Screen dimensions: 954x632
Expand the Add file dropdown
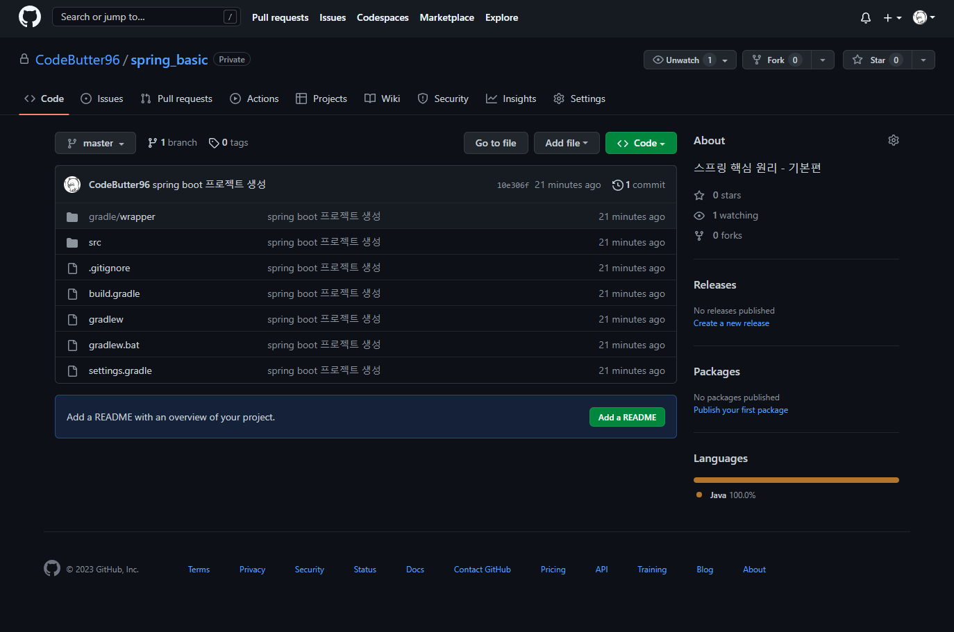[567, 143]
